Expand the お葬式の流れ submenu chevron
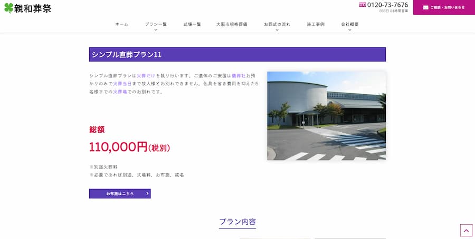The height and width of the screenshot is (239, 475). click(x=277, y=30)
